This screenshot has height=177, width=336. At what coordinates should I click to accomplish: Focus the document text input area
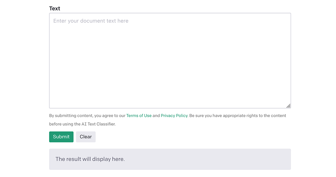pyautogui.click(x=170, y=61)
